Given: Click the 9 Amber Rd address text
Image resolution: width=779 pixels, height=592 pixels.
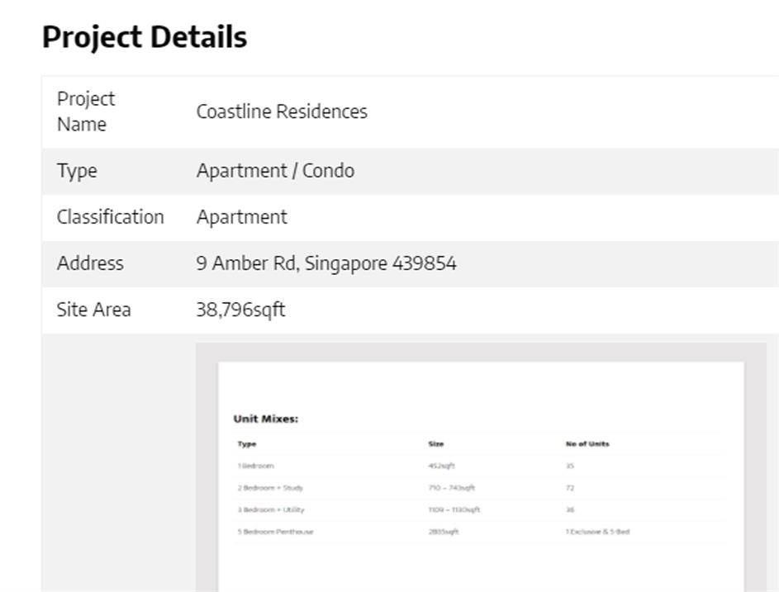Looking at the screenshot, I should click(x=325, y=263).
